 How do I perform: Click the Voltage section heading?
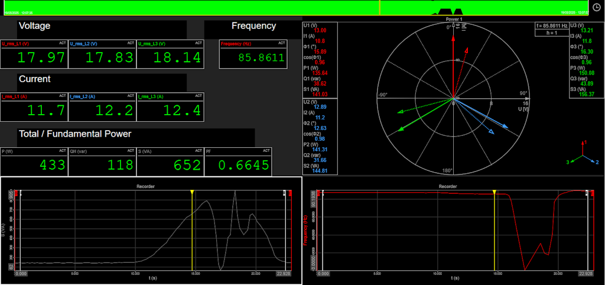(x=35, y=26)
